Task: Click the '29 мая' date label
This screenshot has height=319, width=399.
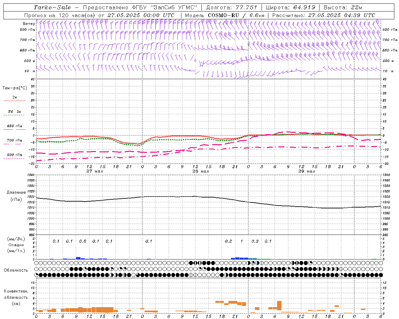Action: [x=306, y=171]
